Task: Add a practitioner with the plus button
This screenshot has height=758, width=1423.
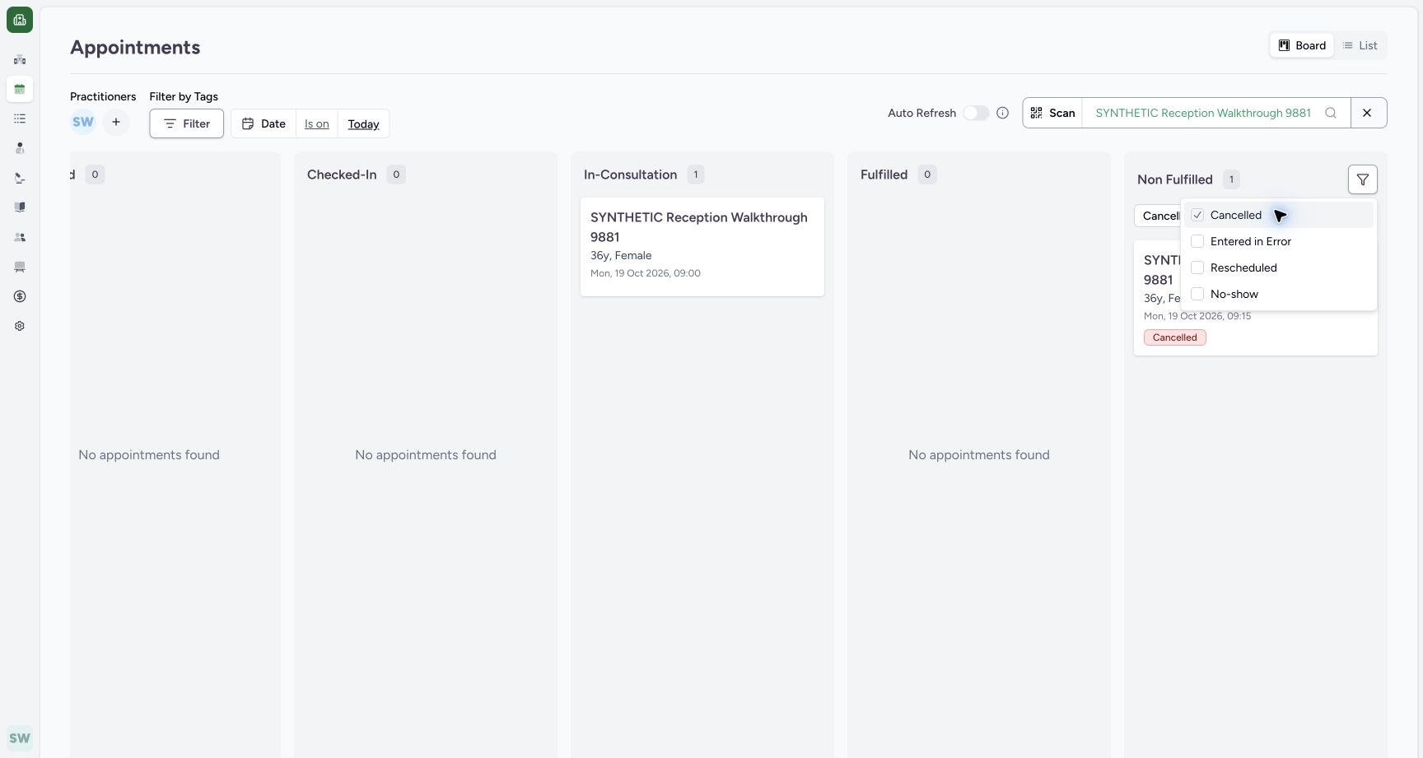Action: [x=116, y=123]
